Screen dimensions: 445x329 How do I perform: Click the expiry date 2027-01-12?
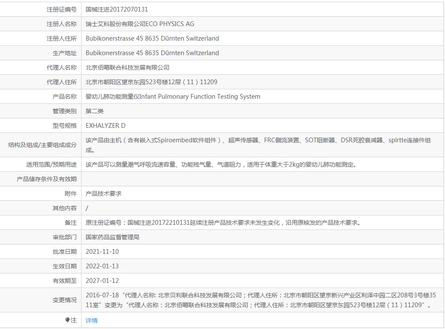tap(102, 281)
